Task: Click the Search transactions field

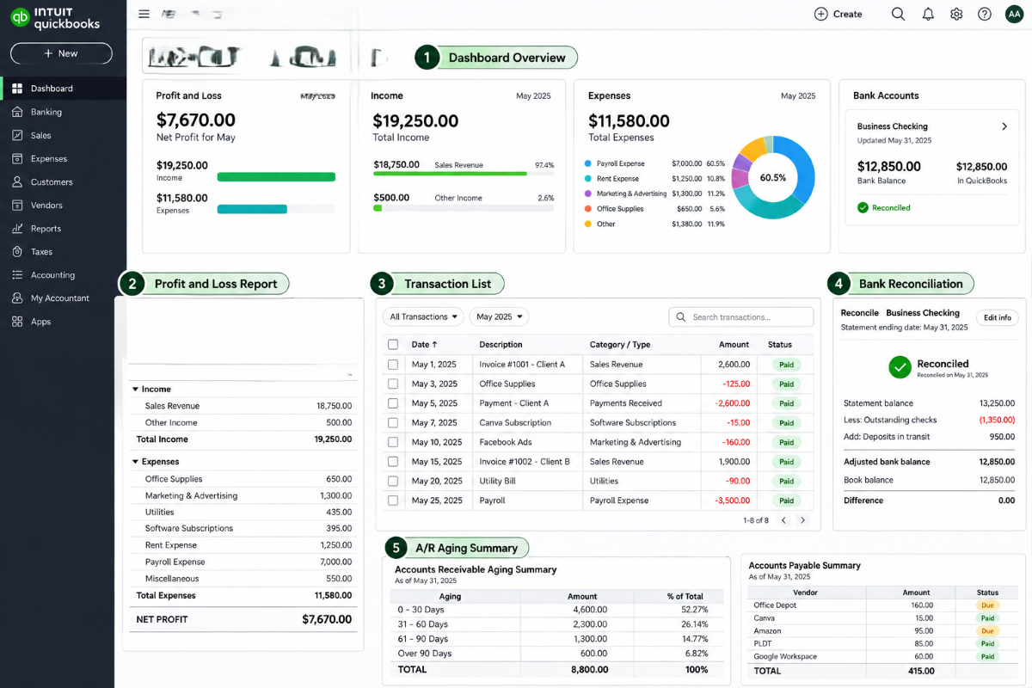Action: 740,316
